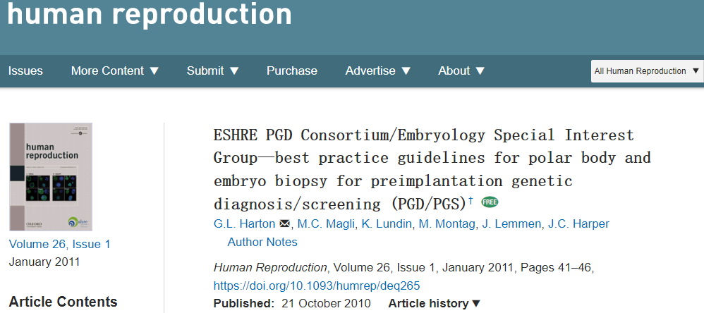View author G.L. Harton's details
The image size is (704, 313).
click(x=244, y=224)
